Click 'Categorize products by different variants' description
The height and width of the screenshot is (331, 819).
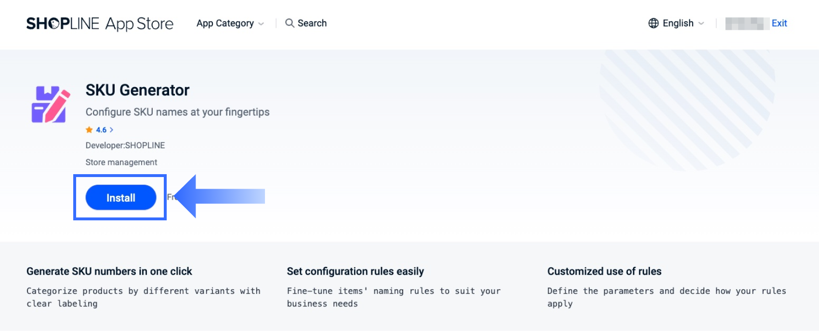(144, 297)
